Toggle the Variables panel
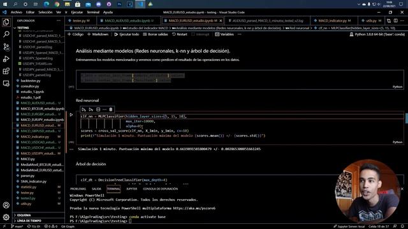 (x=224, y=34)
